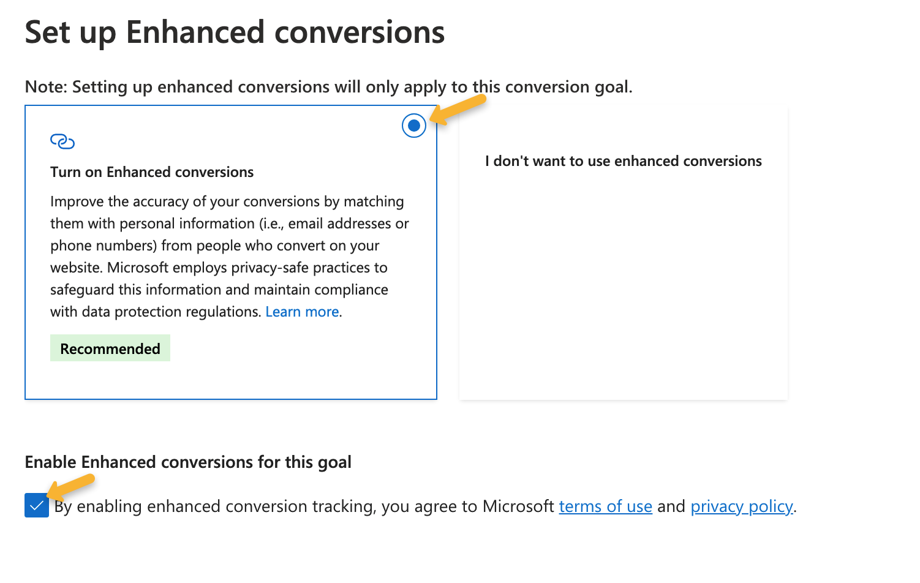The height and width of the screenshot is (583, 920).
Task: Click the blue chain link icon
Action: tap(62, 141)
